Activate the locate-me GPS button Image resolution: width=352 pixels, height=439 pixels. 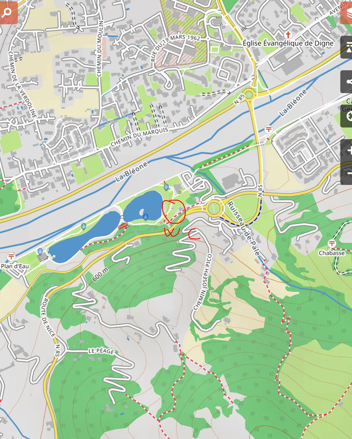pyautogui.click(x=347, y=116)
